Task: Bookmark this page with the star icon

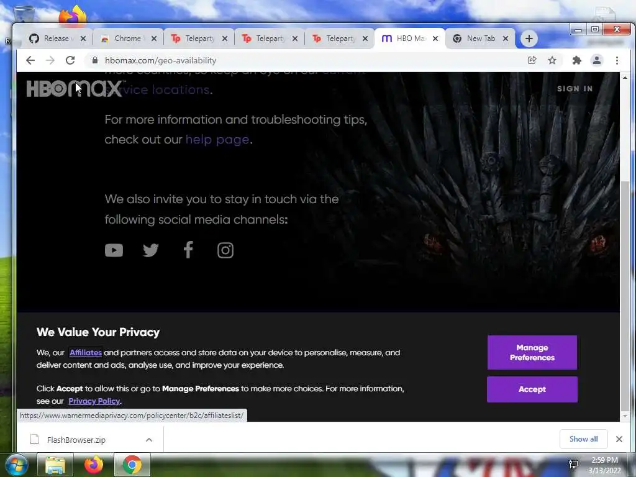Action: [552, 60]
